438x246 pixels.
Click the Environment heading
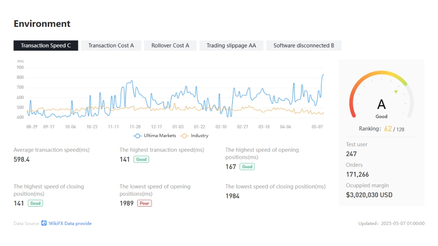[x=42, y=24]
